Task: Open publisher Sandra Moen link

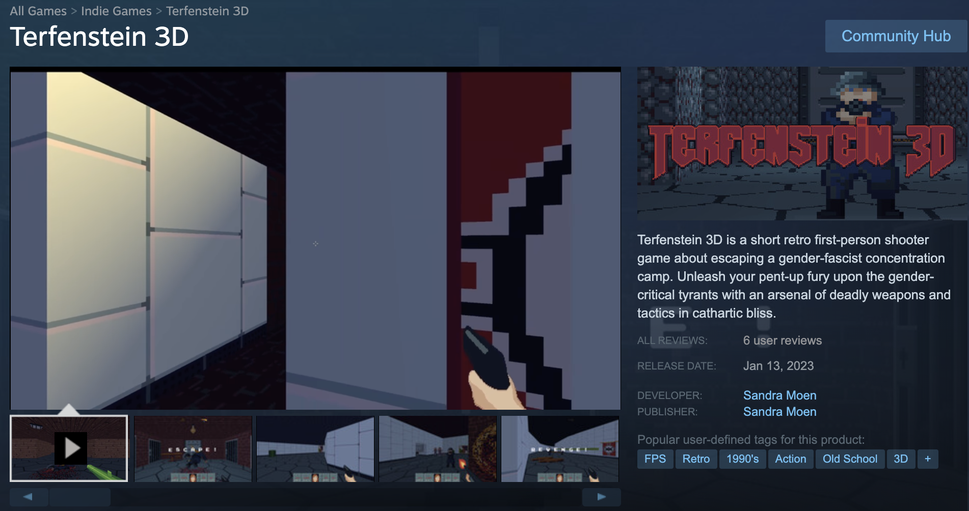Action: pos(779,412)
